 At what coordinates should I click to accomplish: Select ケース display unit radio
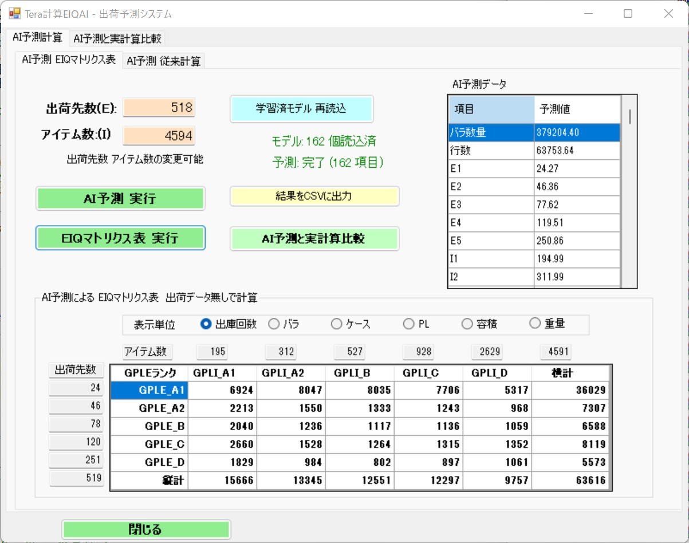click(351, 324)
